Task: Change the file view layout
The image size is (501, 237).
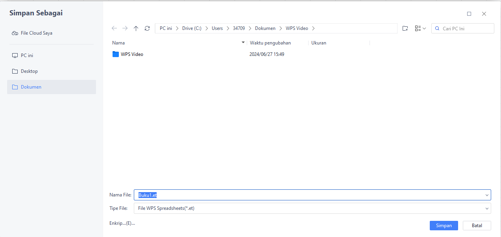Action: tap(420, 28)
